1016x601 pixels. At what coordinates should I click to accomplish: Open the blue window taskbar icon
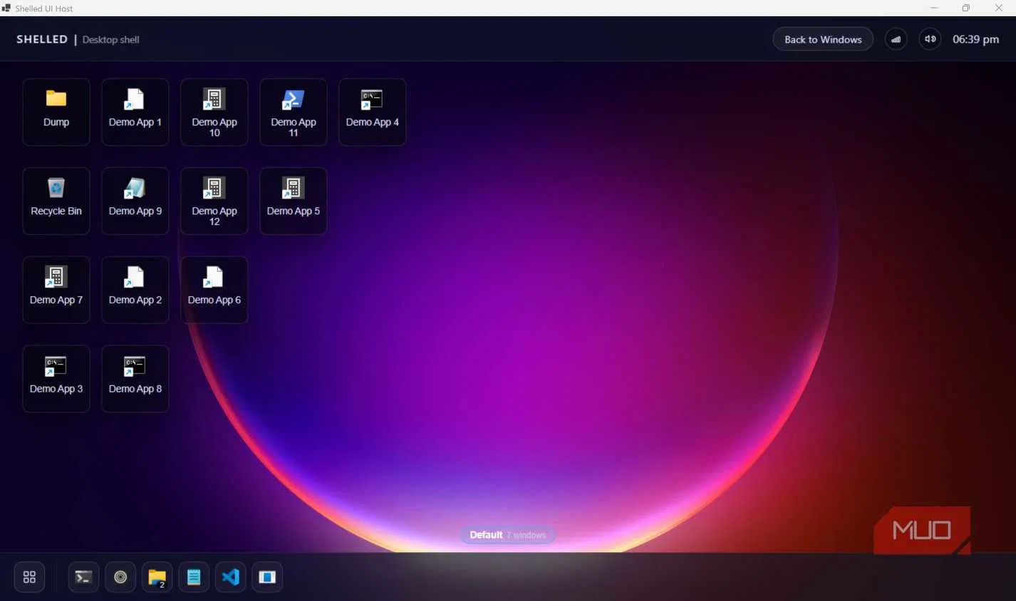(x=267, y=577)
